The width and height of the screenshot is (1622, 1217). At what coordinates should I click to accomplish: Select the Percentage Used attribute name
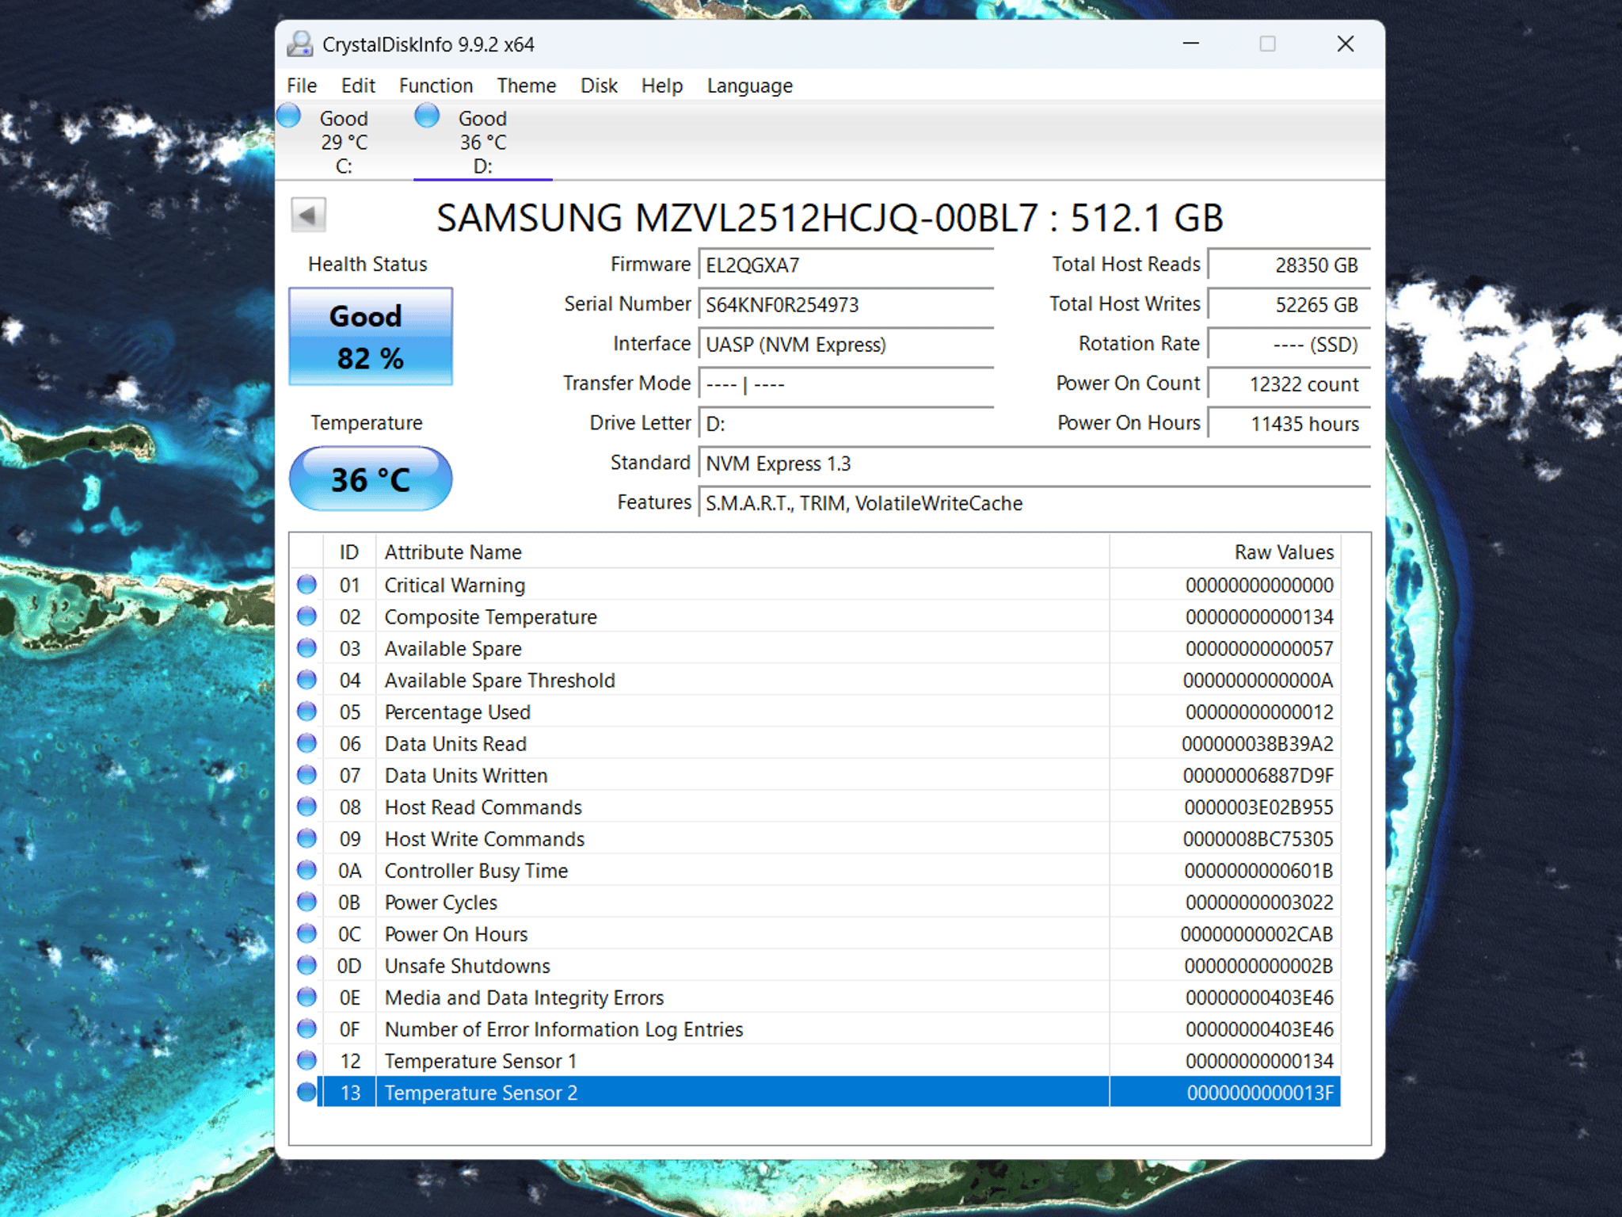point(457,712)
